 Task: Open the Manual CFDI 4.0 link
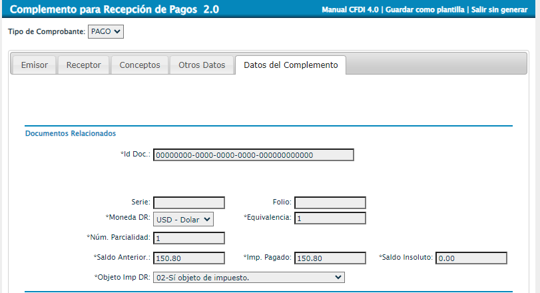pos(350,11)
